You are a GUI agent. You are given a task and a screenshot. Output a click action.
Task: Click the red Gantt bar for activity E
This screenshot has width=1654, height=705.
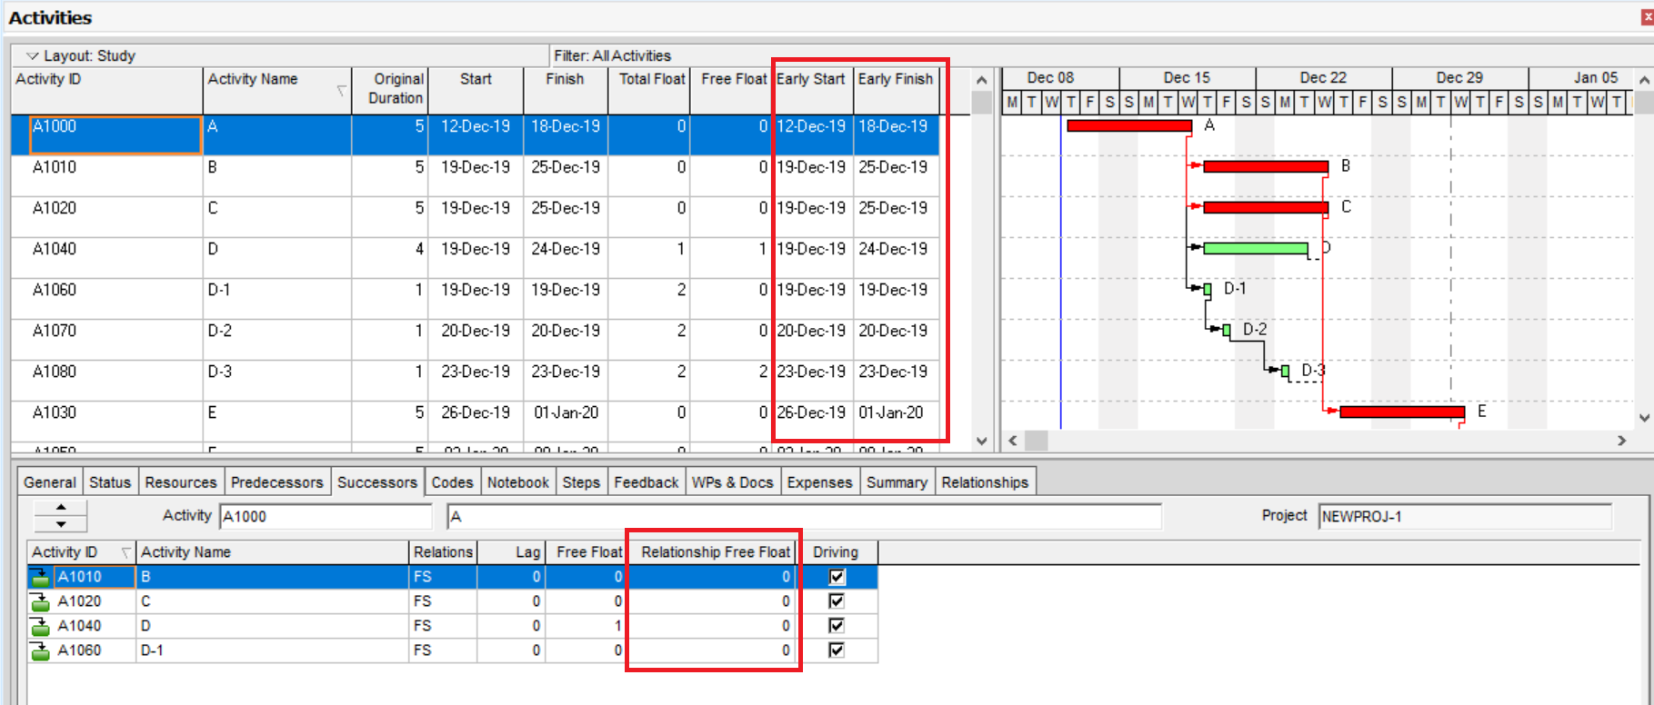coord(1401,412)
